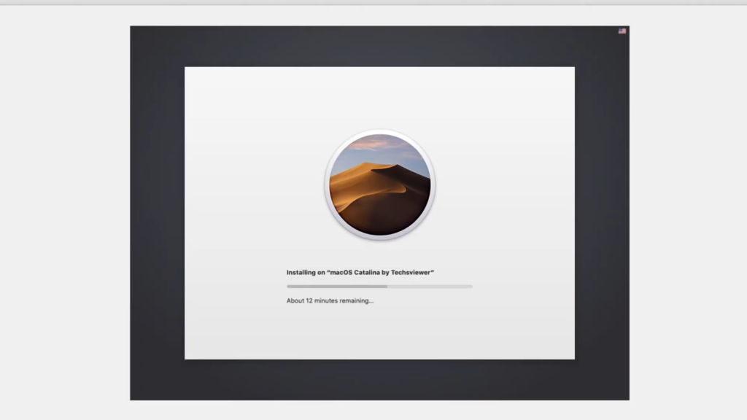Click the "About 12 minutes remaining..." status
The width and height of the screenshot is (747, 420).
click(330, 300)
